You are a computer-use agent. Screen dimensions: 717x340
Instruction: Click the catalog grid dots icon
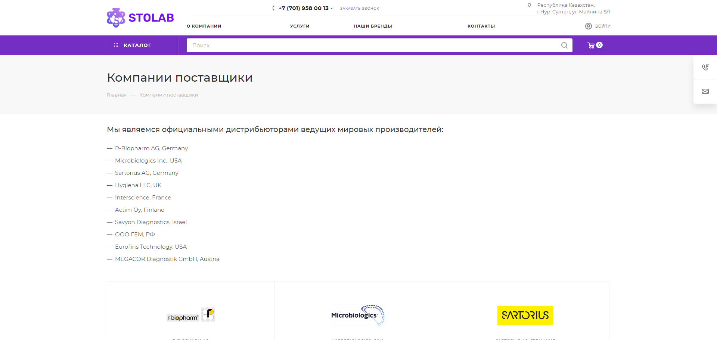point(116,45)
